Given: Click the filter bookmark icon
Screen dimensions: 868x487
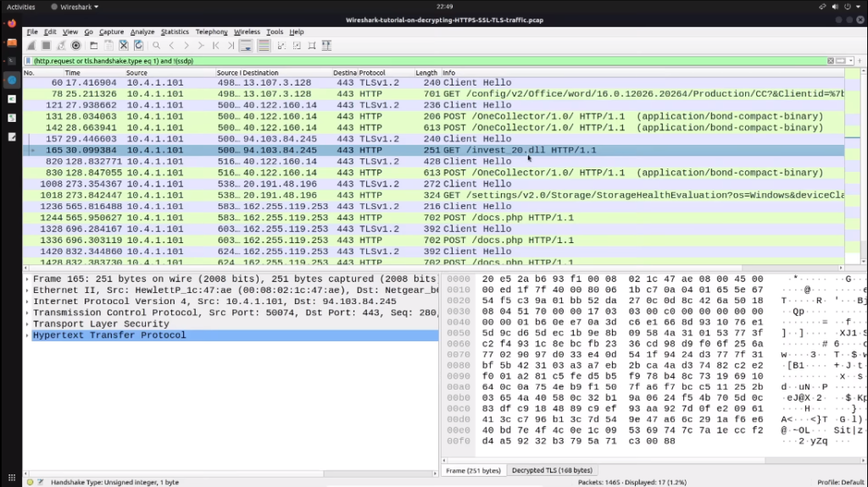Looking at the screenshot, I should [x=29, y=61].
